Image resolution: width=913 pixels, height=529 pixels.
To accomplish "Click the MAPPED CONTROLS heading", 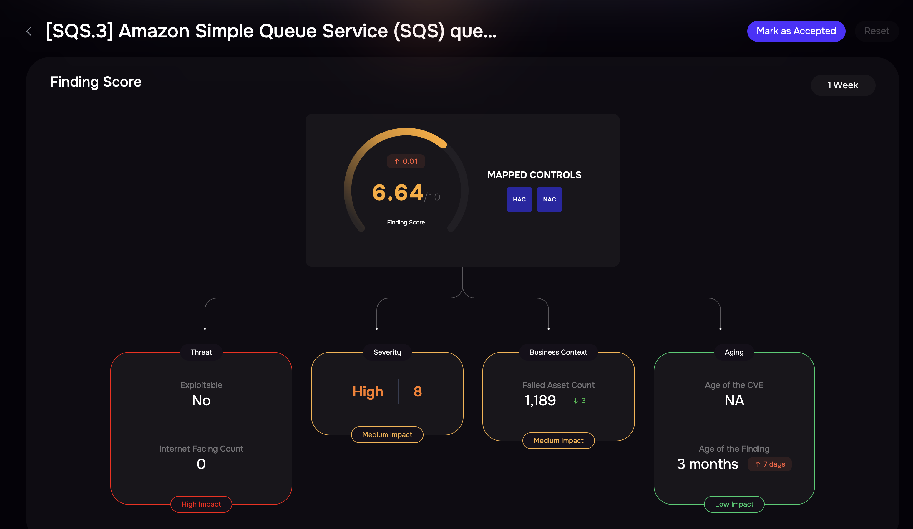I will 534,175.
